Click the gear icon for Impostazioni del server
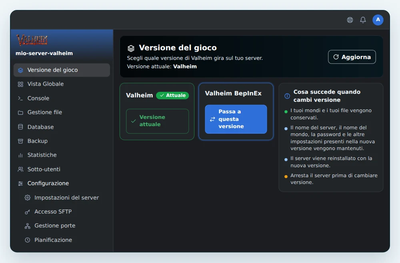Viewport: 400px width, 263px height. coord(28,198)
